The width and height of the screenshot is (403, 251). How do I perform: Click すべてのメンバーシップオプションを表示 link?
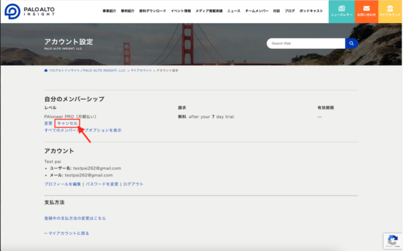pyautogui.click(x=83, y=130)
